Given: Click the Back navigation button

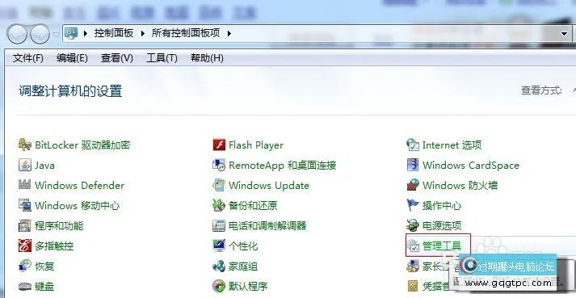Looking at the screenshot, I should (x=17, y=34).
